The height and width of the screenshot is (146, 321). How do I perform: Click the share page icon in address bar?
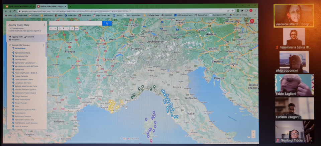[x=228, y=11]
